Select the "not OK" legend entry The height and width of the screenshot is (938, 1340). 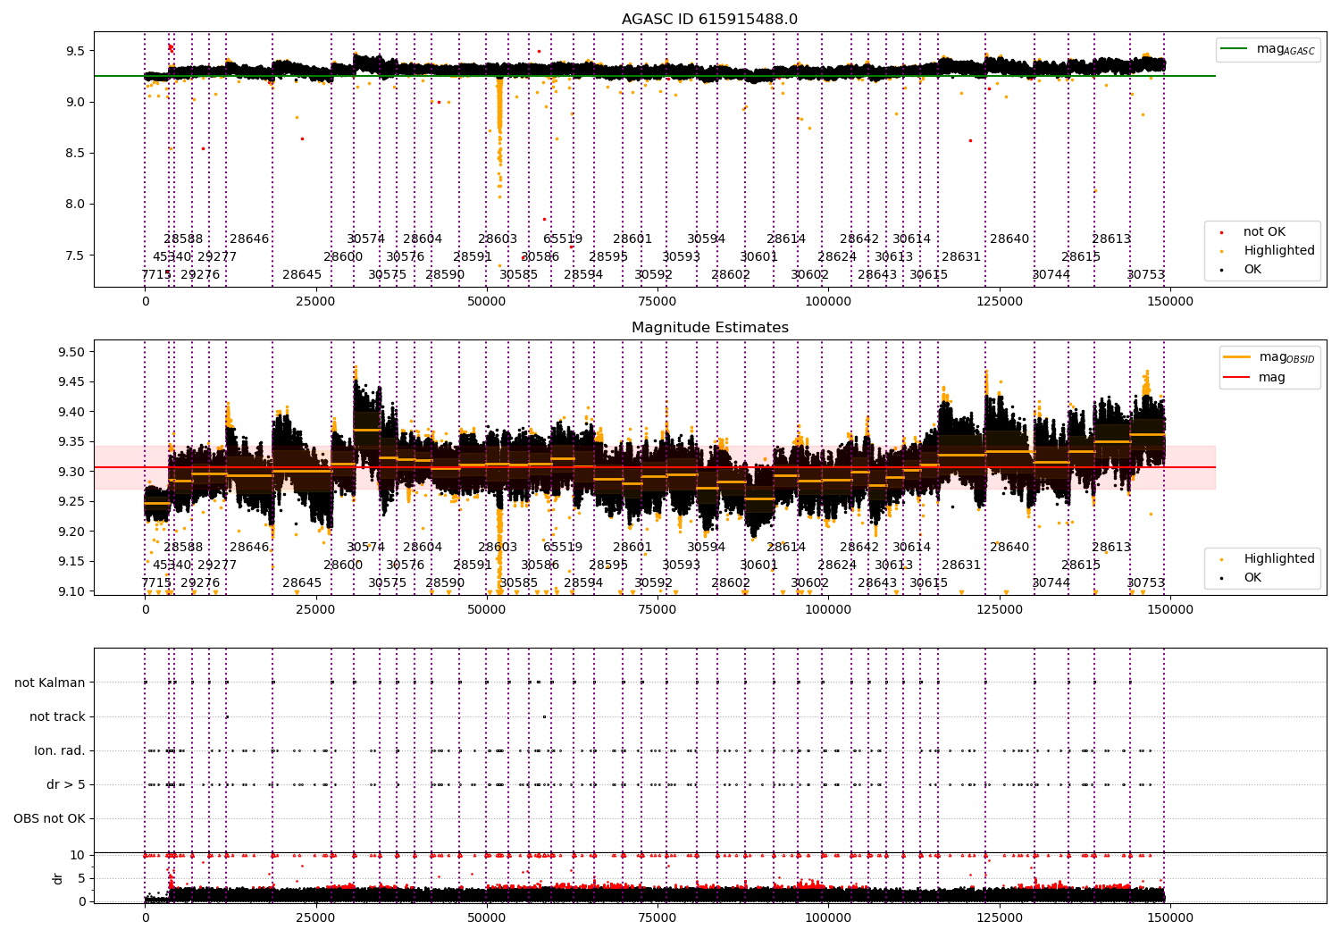(1264, 232)
